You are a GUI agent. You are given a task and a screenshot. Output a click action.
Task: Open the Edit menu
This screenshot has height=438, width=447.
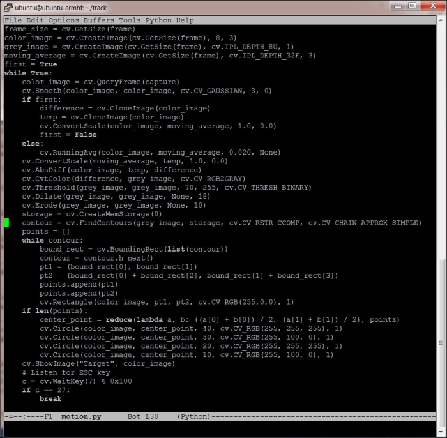pyautogui.click(x=34, y=20)
